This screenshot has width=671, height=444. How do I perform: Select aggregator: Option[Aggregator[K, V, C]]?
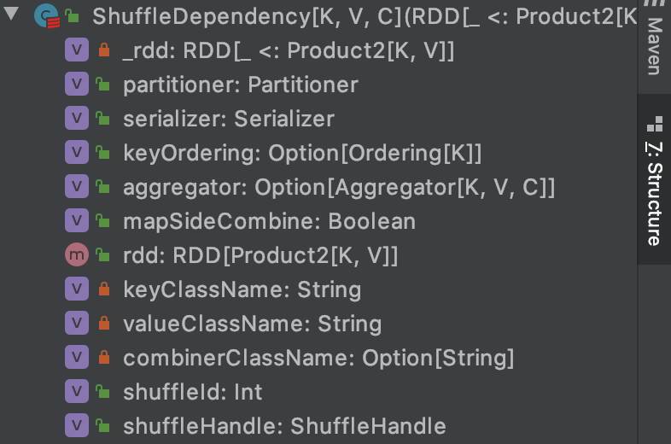click(339, 187)
